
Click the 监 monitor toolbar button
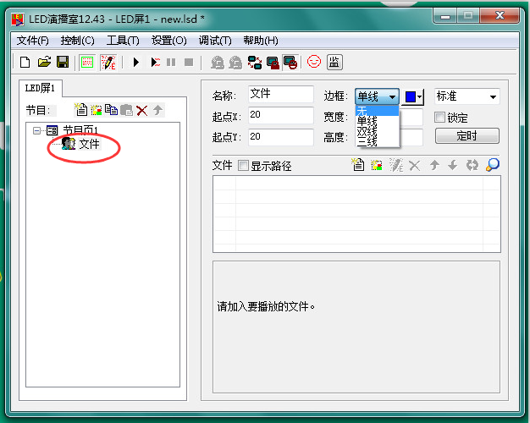tap(334, 62)
